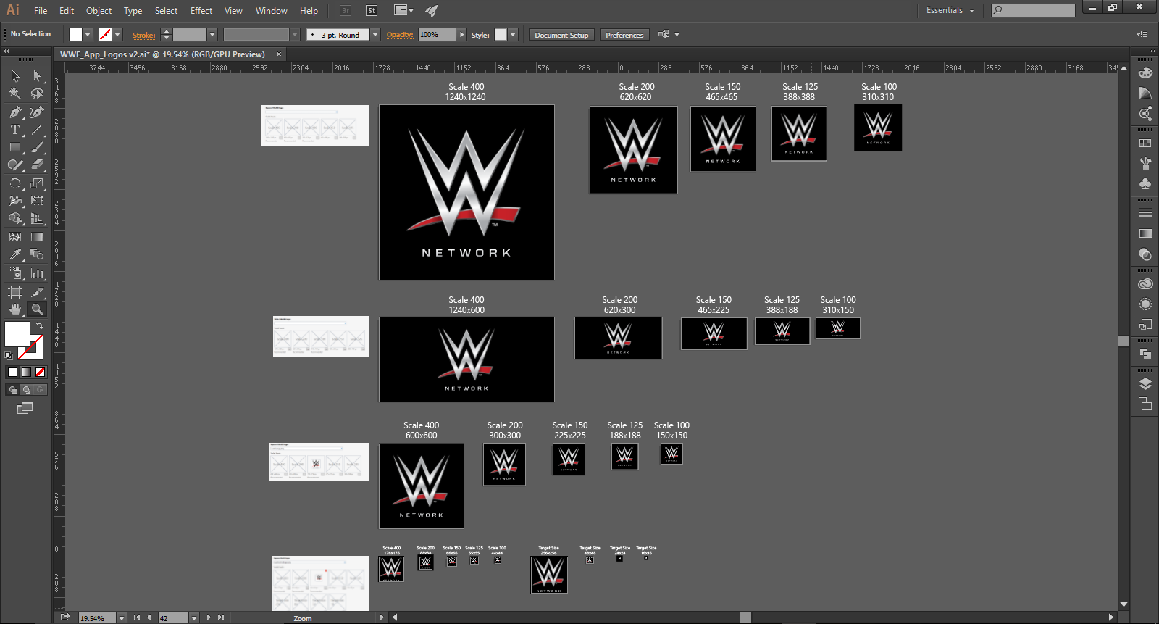
Task: Select the Direct Selection tool
Action: (37, 76)
